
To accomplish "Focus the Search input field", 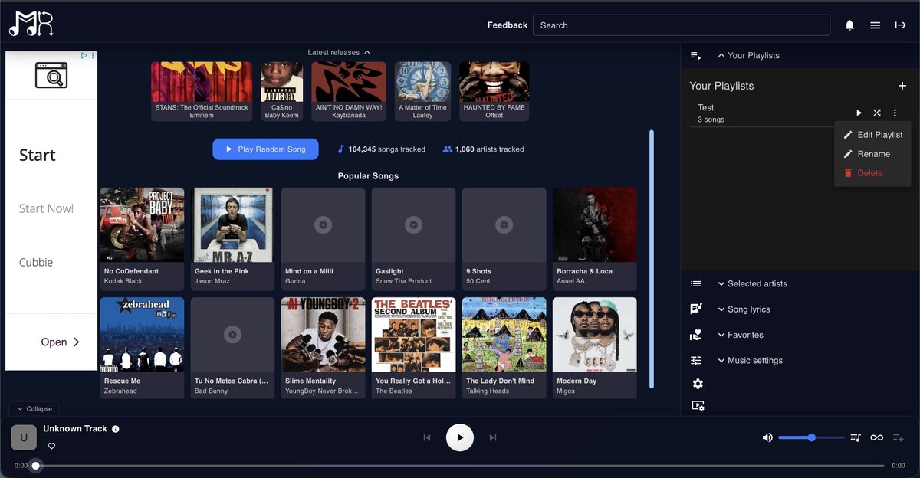I will [x=682, y=25].
